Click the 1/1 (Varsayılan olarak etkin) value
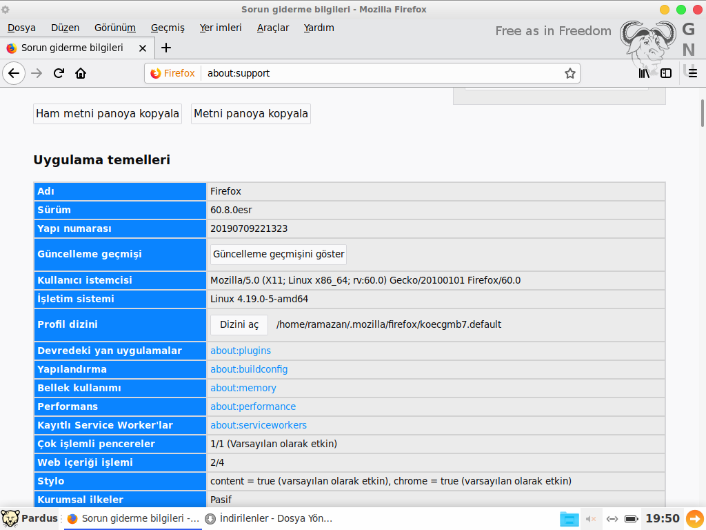The width and height of the screenshot is (706, 530). pos(273,444)
